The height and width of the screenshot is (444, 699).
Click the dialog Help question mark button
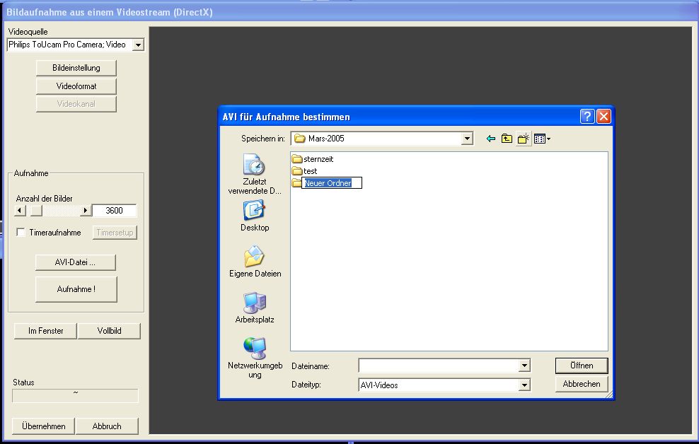(x=587, y=117)
